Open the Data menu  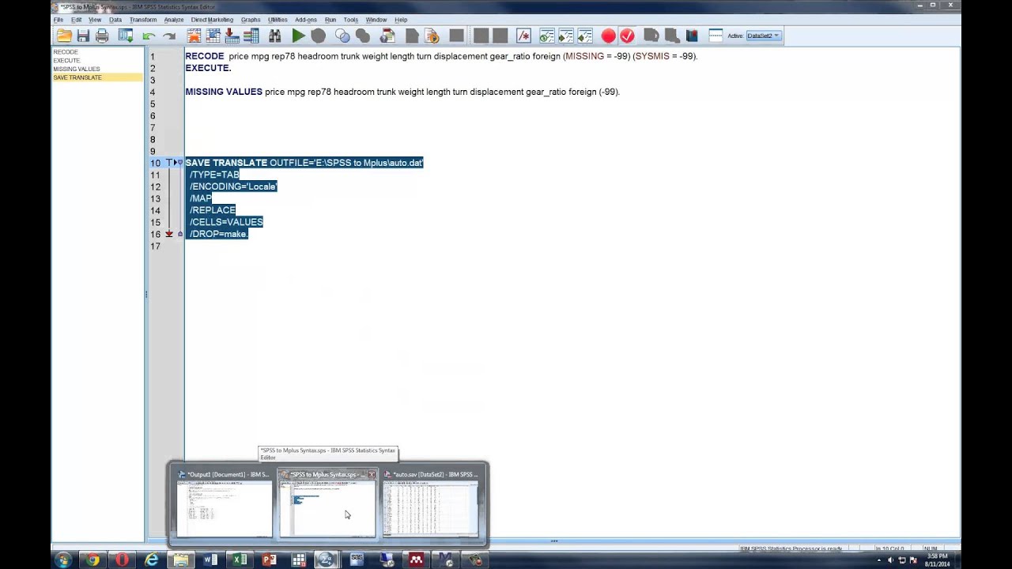coord(115,20)
